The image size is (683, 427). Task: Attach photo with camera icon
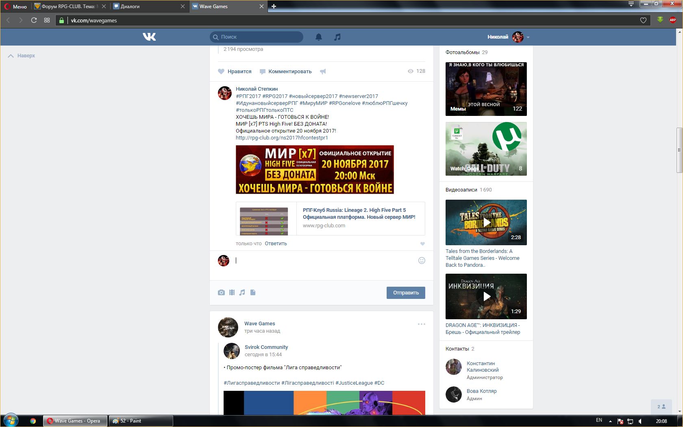pyautogui.click(x=221, y=292)
